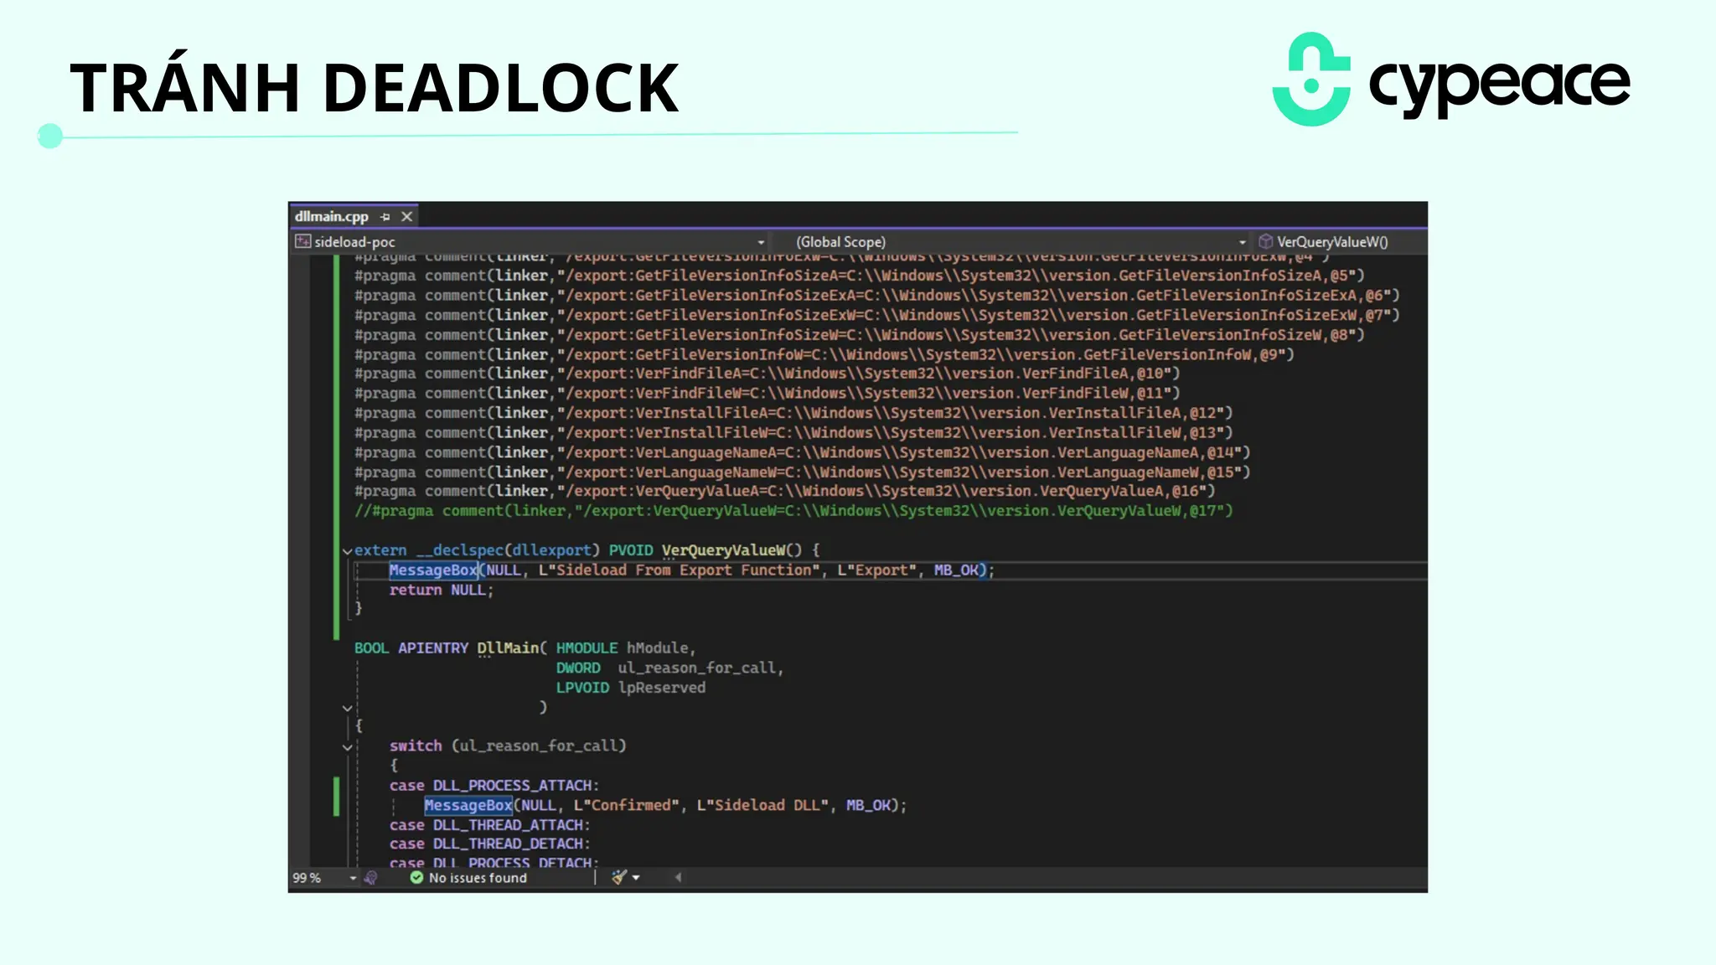
Task: Open the No issues found status text
Action: [478, 878]
